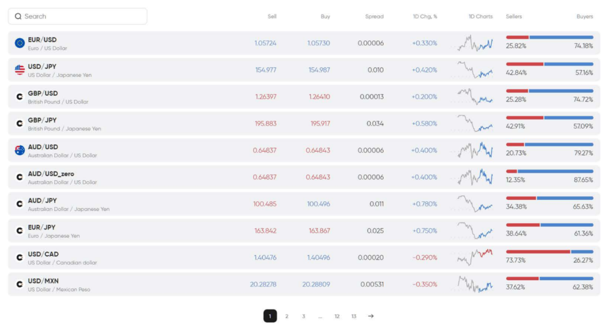Jump to page 13
The width and height of the screenshot is (610, 326).
(353, 316)
